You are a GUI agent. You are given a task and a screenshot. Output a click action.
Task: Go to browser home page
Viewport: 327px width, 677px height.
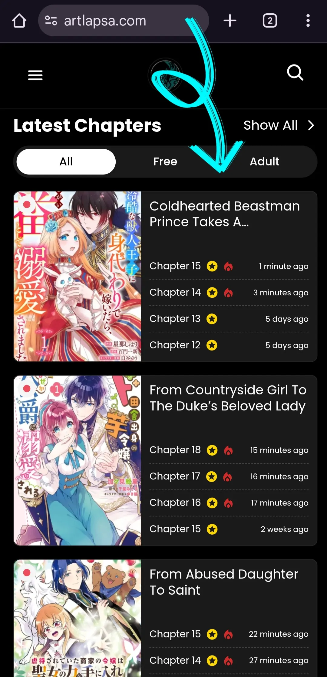[19, 21]
